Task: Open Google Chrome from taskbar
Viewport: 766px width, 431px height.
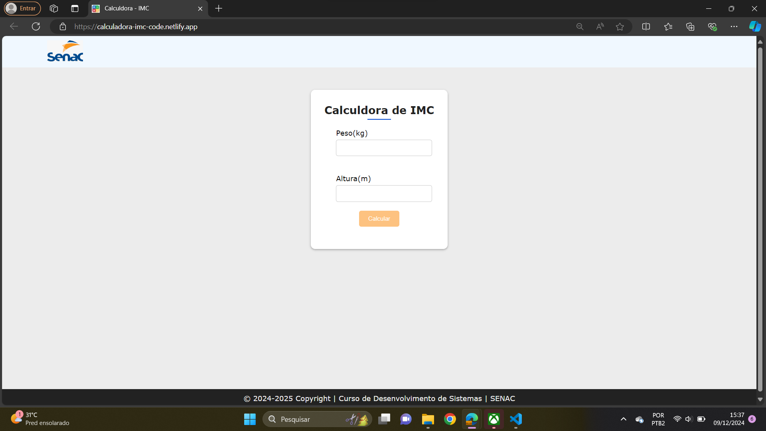Action: point(450,419)
